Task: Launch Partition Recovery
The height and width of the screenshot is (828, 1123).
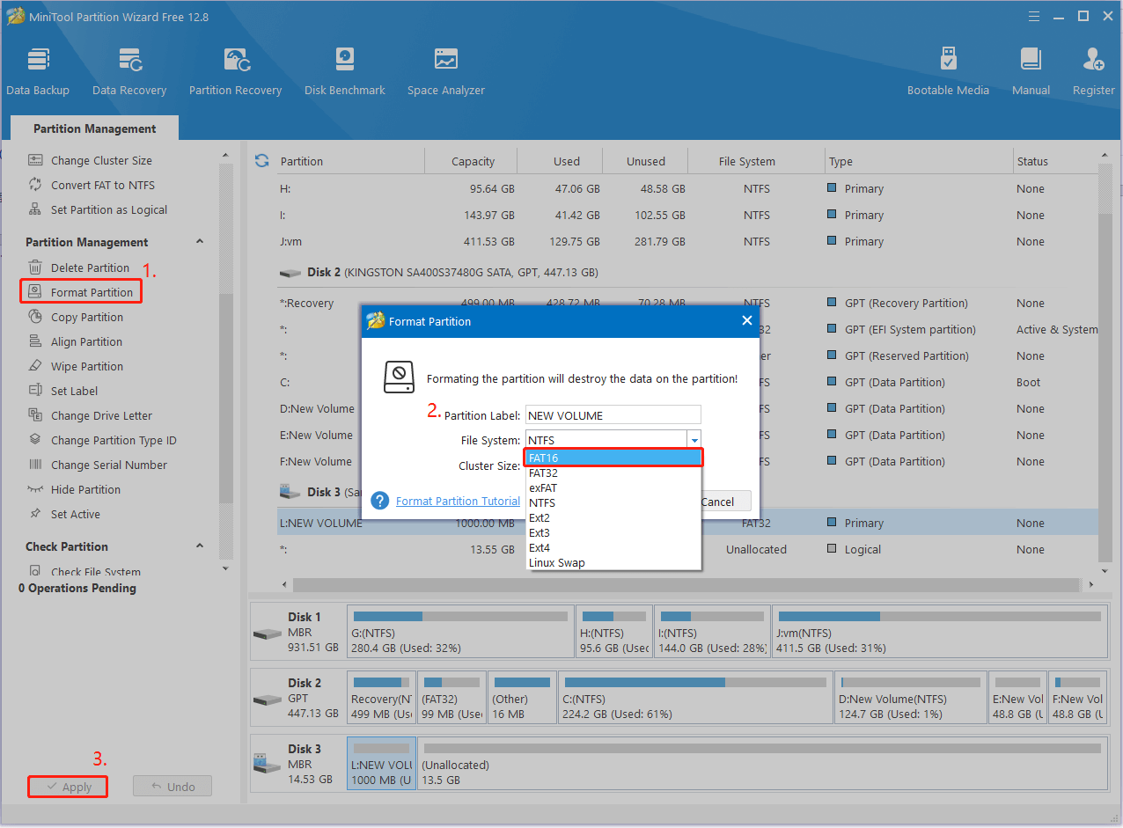Action: pyautogui.click(x=235, y=72)
